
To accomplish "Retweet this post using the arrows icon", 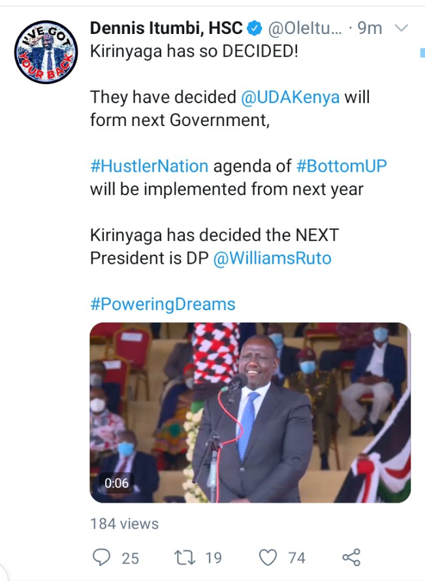I will pyautogui.click(x=185, y=557).
